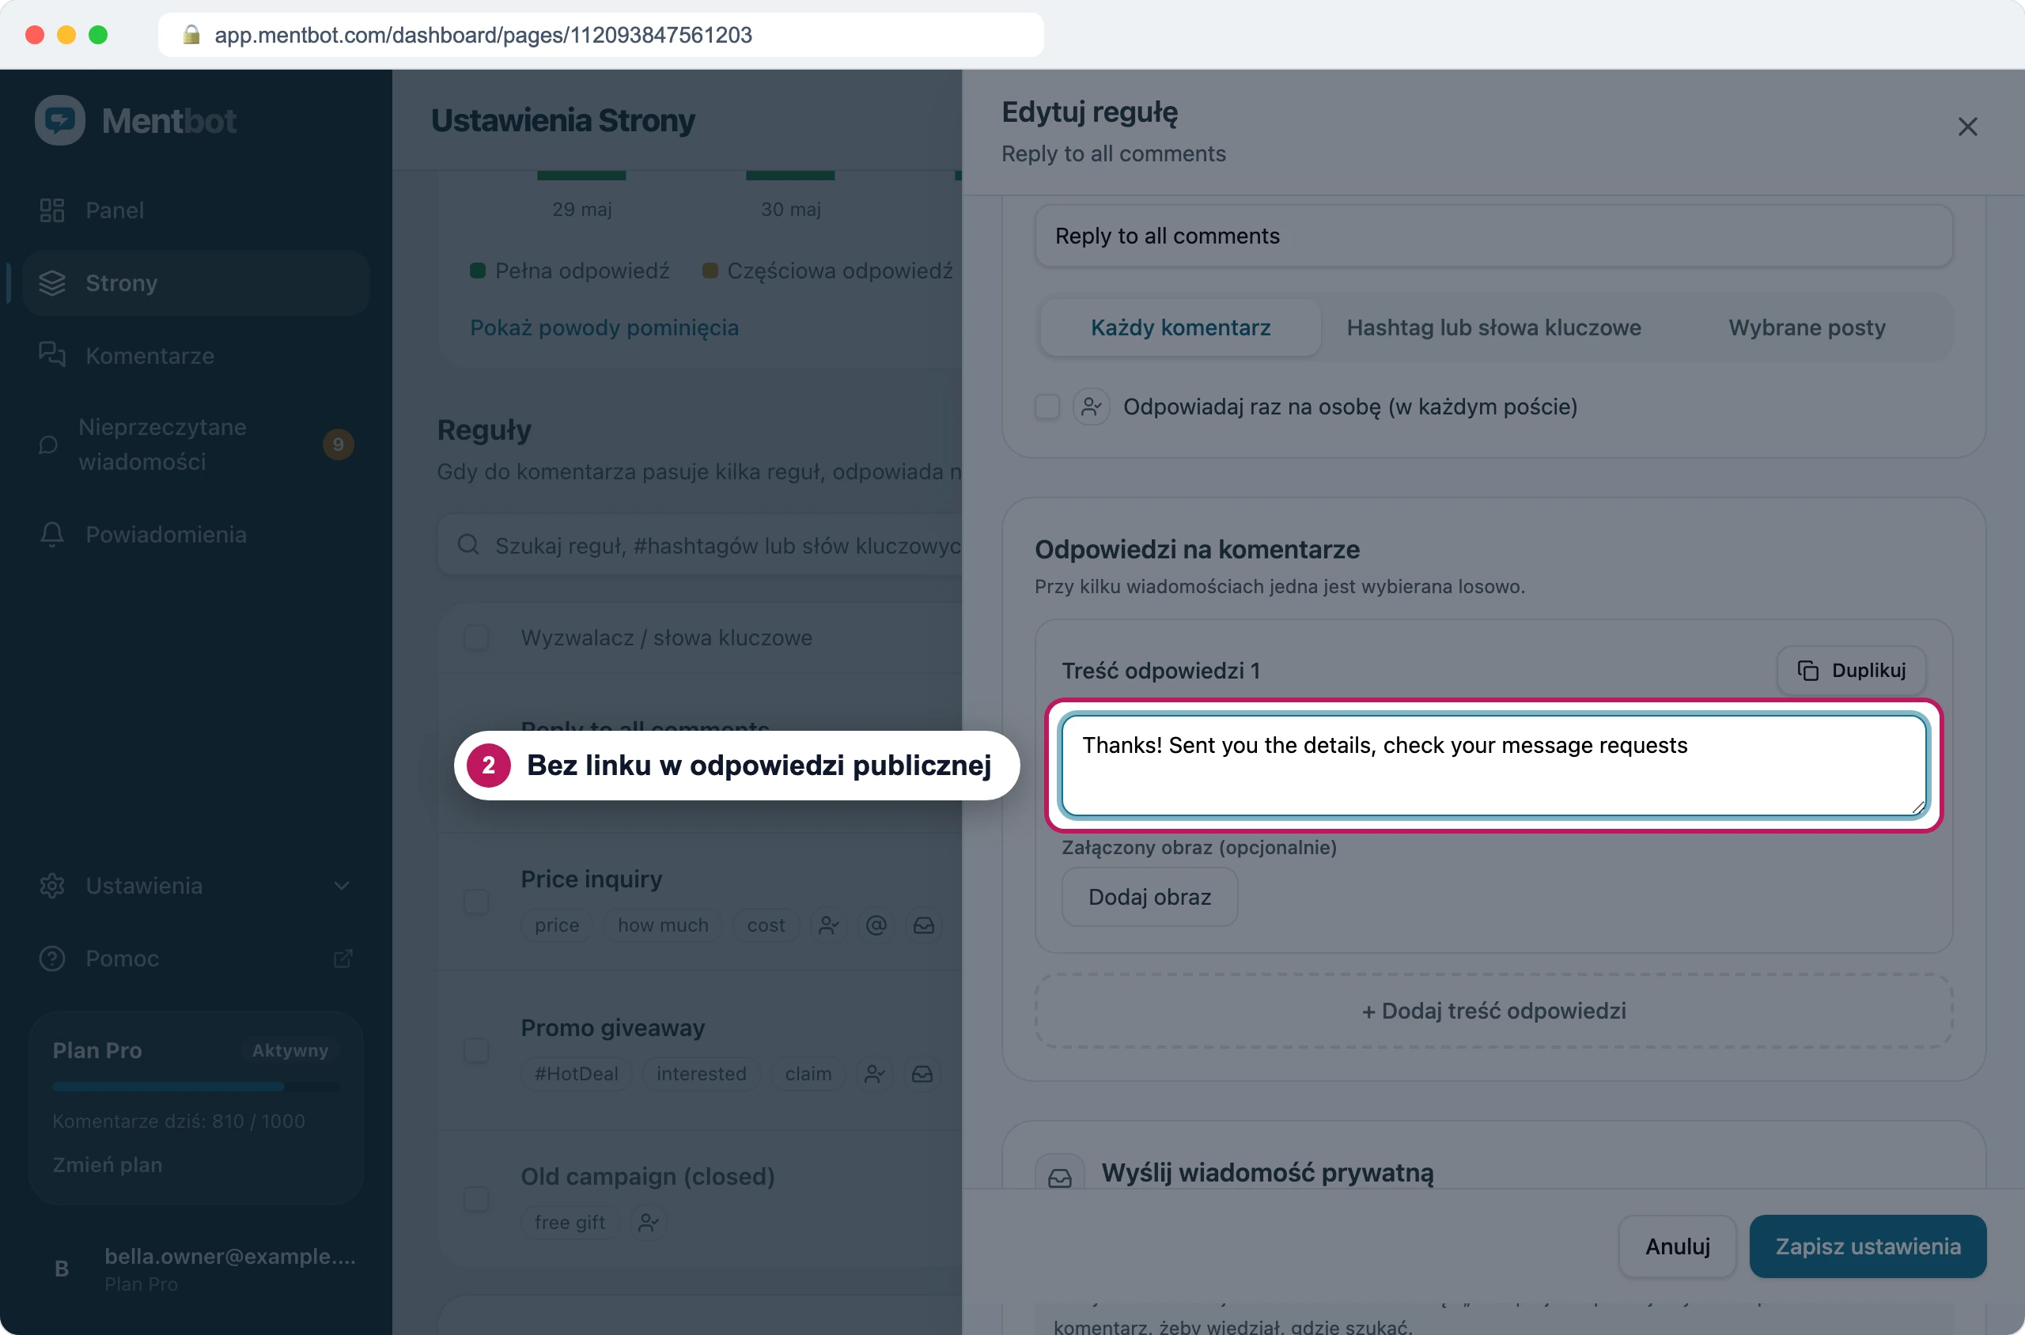Close the Edytuj regułę panel
2025x1335 pixels.
(x=1967, y=127)
